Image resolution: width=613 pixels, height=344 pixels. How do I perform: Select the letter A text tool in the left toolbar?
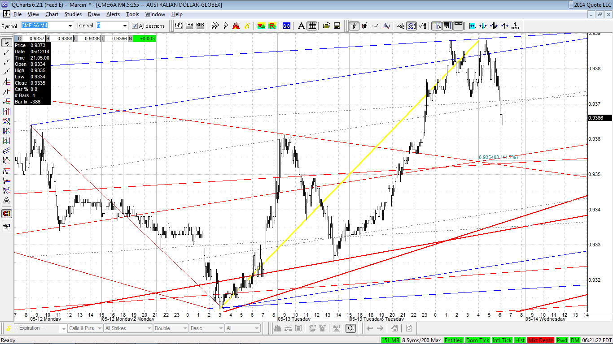(7, 200)
